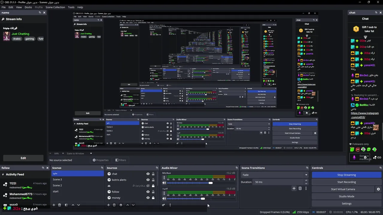Close the chat dock panel

(x=381, y=13)
